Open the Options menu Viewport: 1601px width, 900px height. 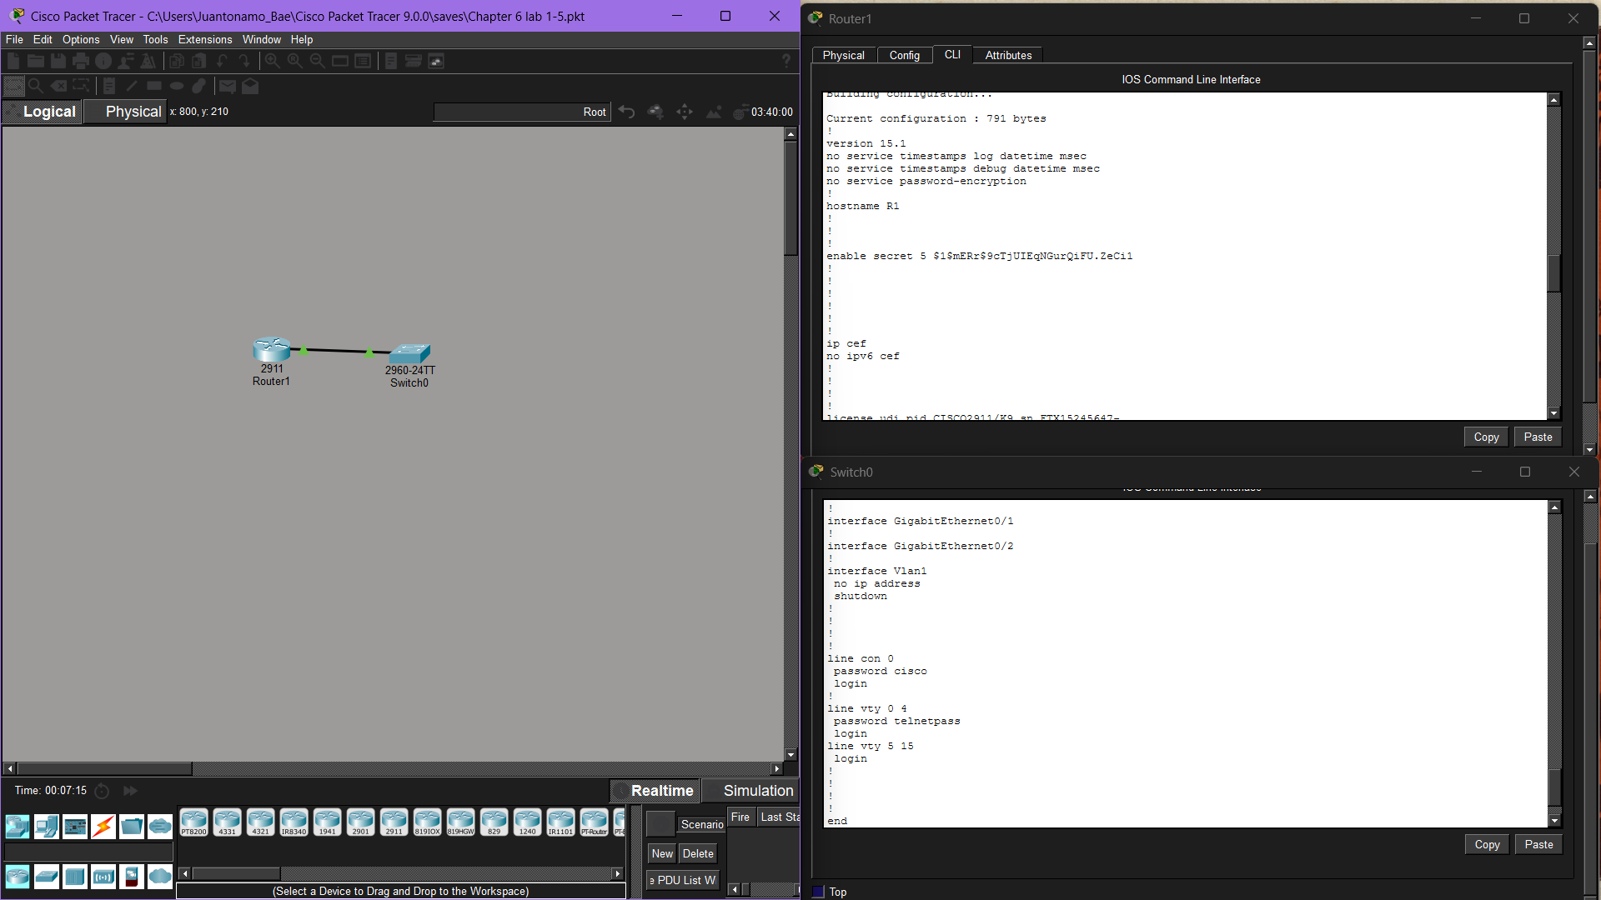81,39
